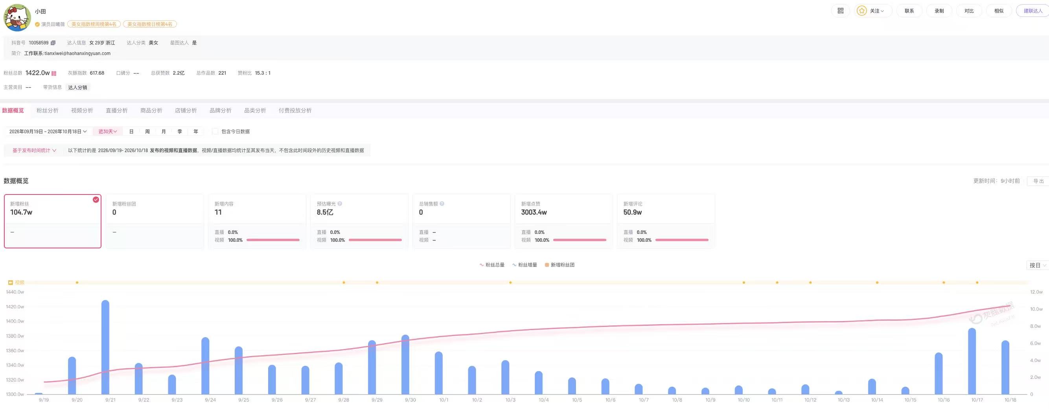The height and width of the screenshot is (415, 1049).
Task: Click the 对比 compare button
Action: [969, 11]
